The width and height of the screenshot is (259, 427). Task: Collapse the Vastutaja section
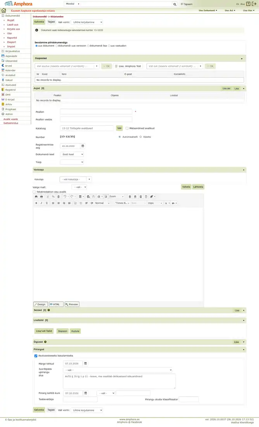click(243, 170)
